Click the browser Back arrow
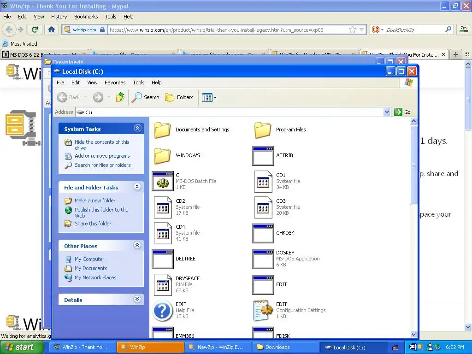 [x=9, y=29]
